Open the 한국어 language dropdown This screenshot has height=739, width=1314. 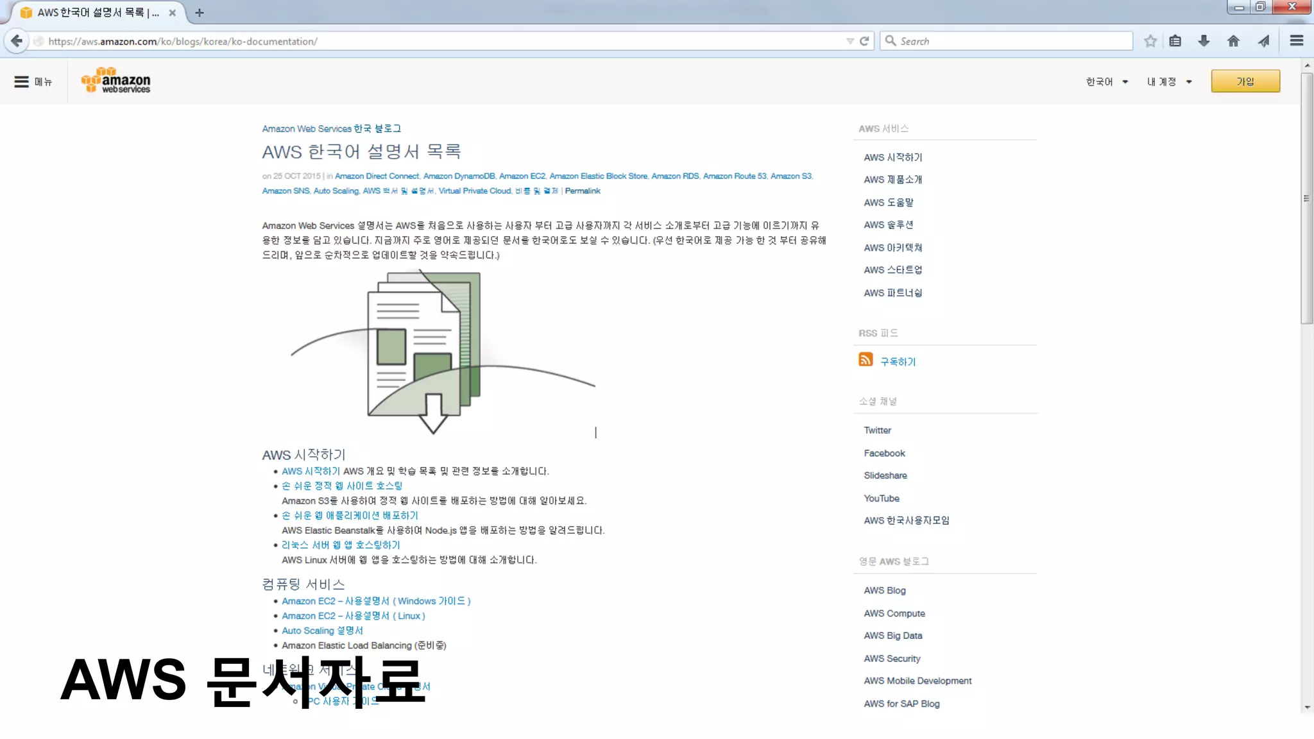click(1107, 81)
